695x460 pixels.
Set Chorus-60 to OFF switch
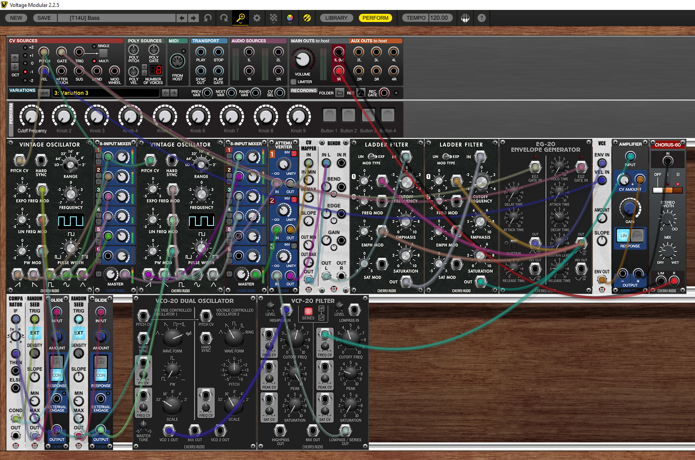click(x=657, y=190)
